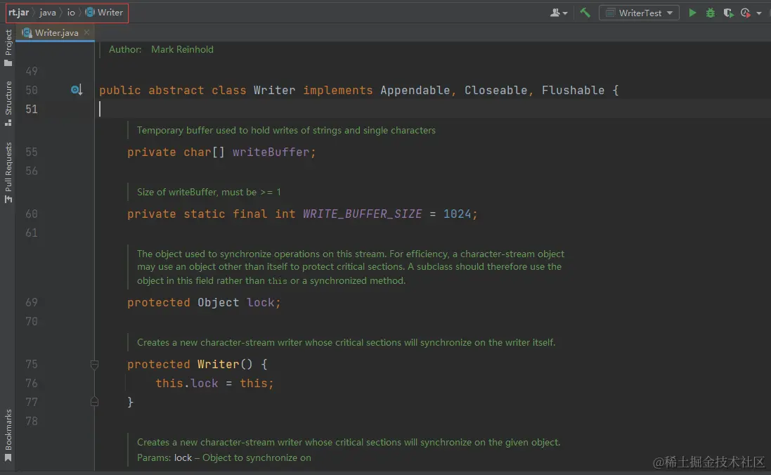Click rt.jar in the breadcrumb
This screenshot has width=771, height=475.
click(19, 12)
